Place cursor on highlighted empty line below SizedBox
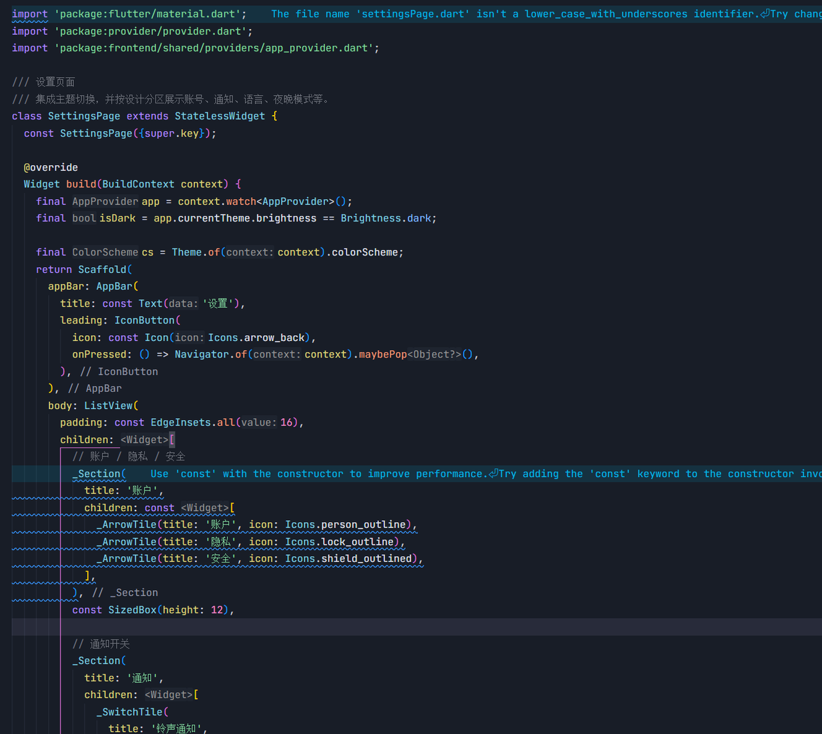The height and width of the screenshot is (734, 822). (x=417, y=627)
